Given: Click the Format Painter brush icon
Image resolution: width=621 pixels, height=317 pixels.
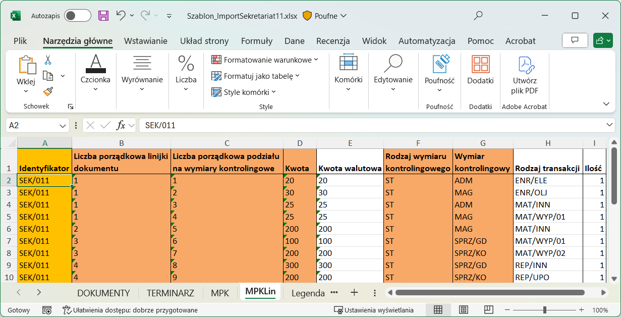Looking at the screenshot, I should 48,91.
